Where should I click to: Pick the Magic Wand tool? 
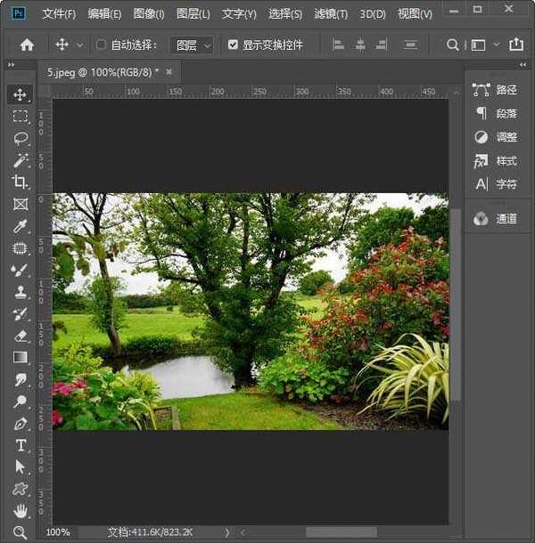(x=20, y=160)
